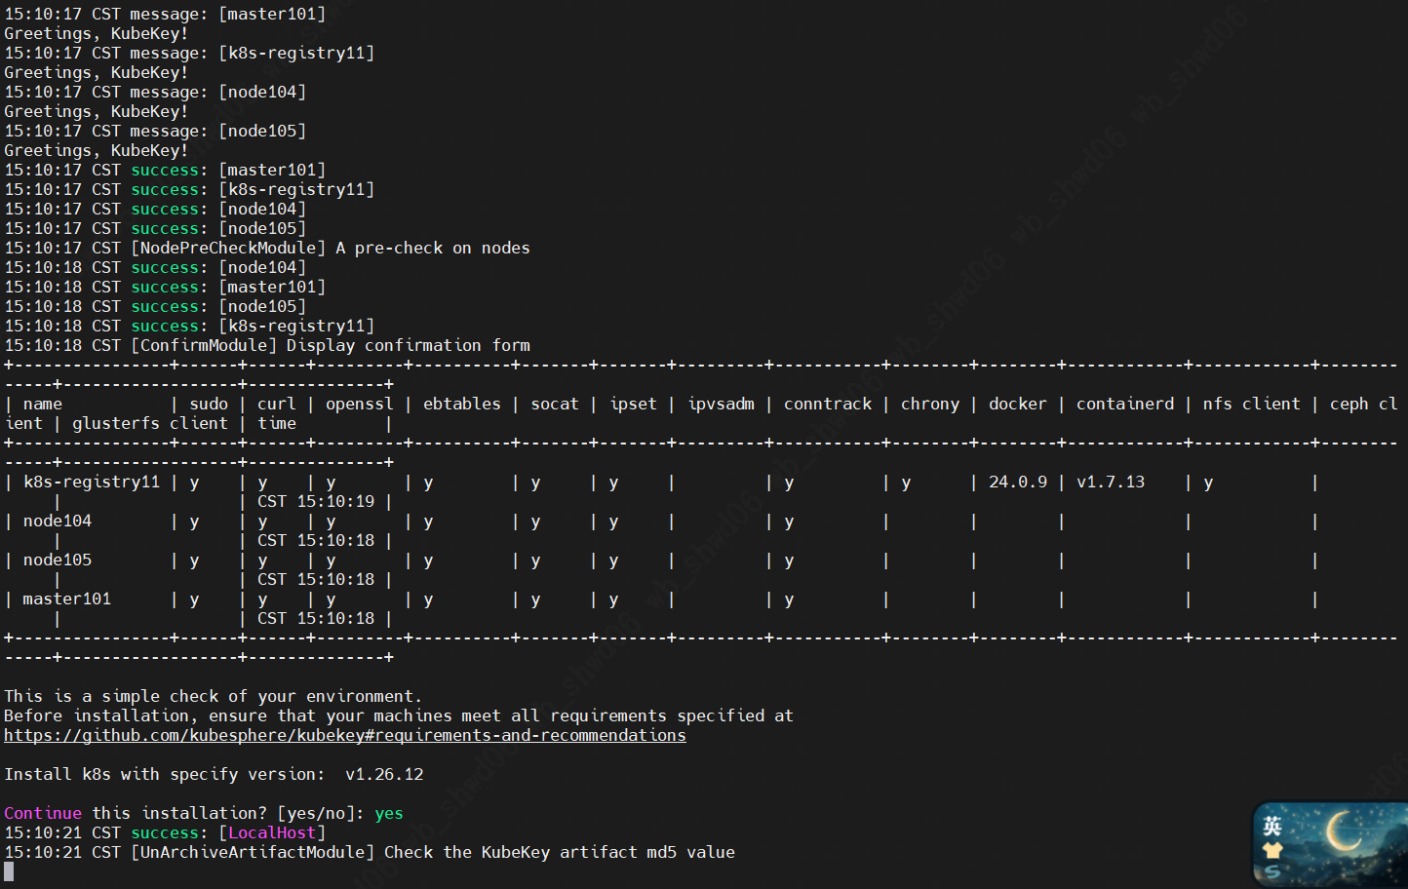The height and width of the screenshot is (889, 1408).
Task: Click the 'ipset' table column header
Action: click(x=633, y=404)
